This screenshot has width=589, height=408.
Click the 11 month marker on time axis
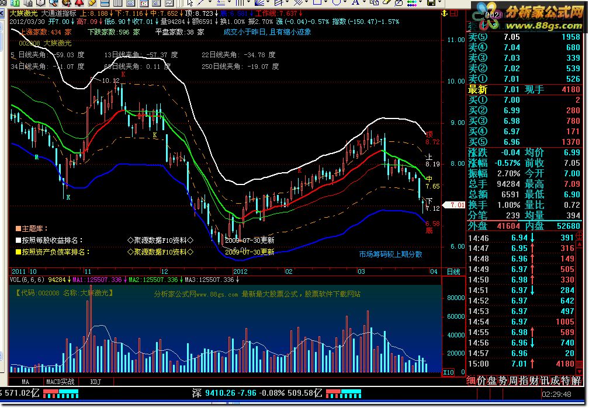[x=88, y=271]
